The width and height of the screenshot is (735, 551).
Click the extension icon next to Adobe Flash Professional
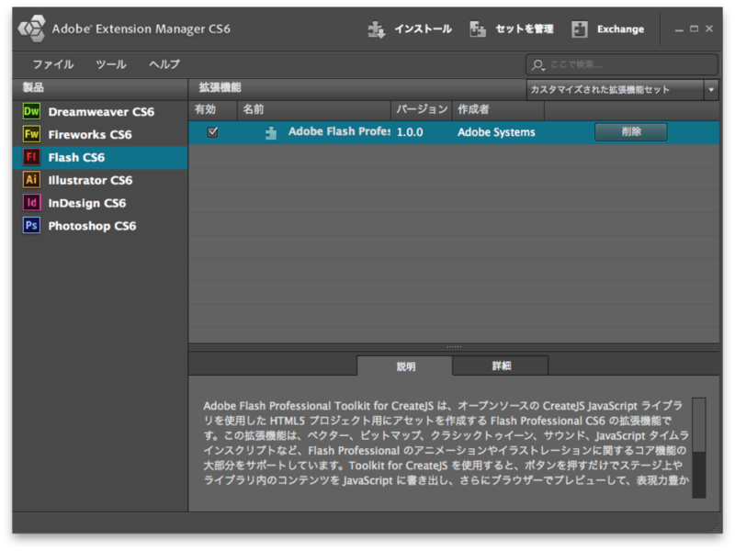click(270, 131)
